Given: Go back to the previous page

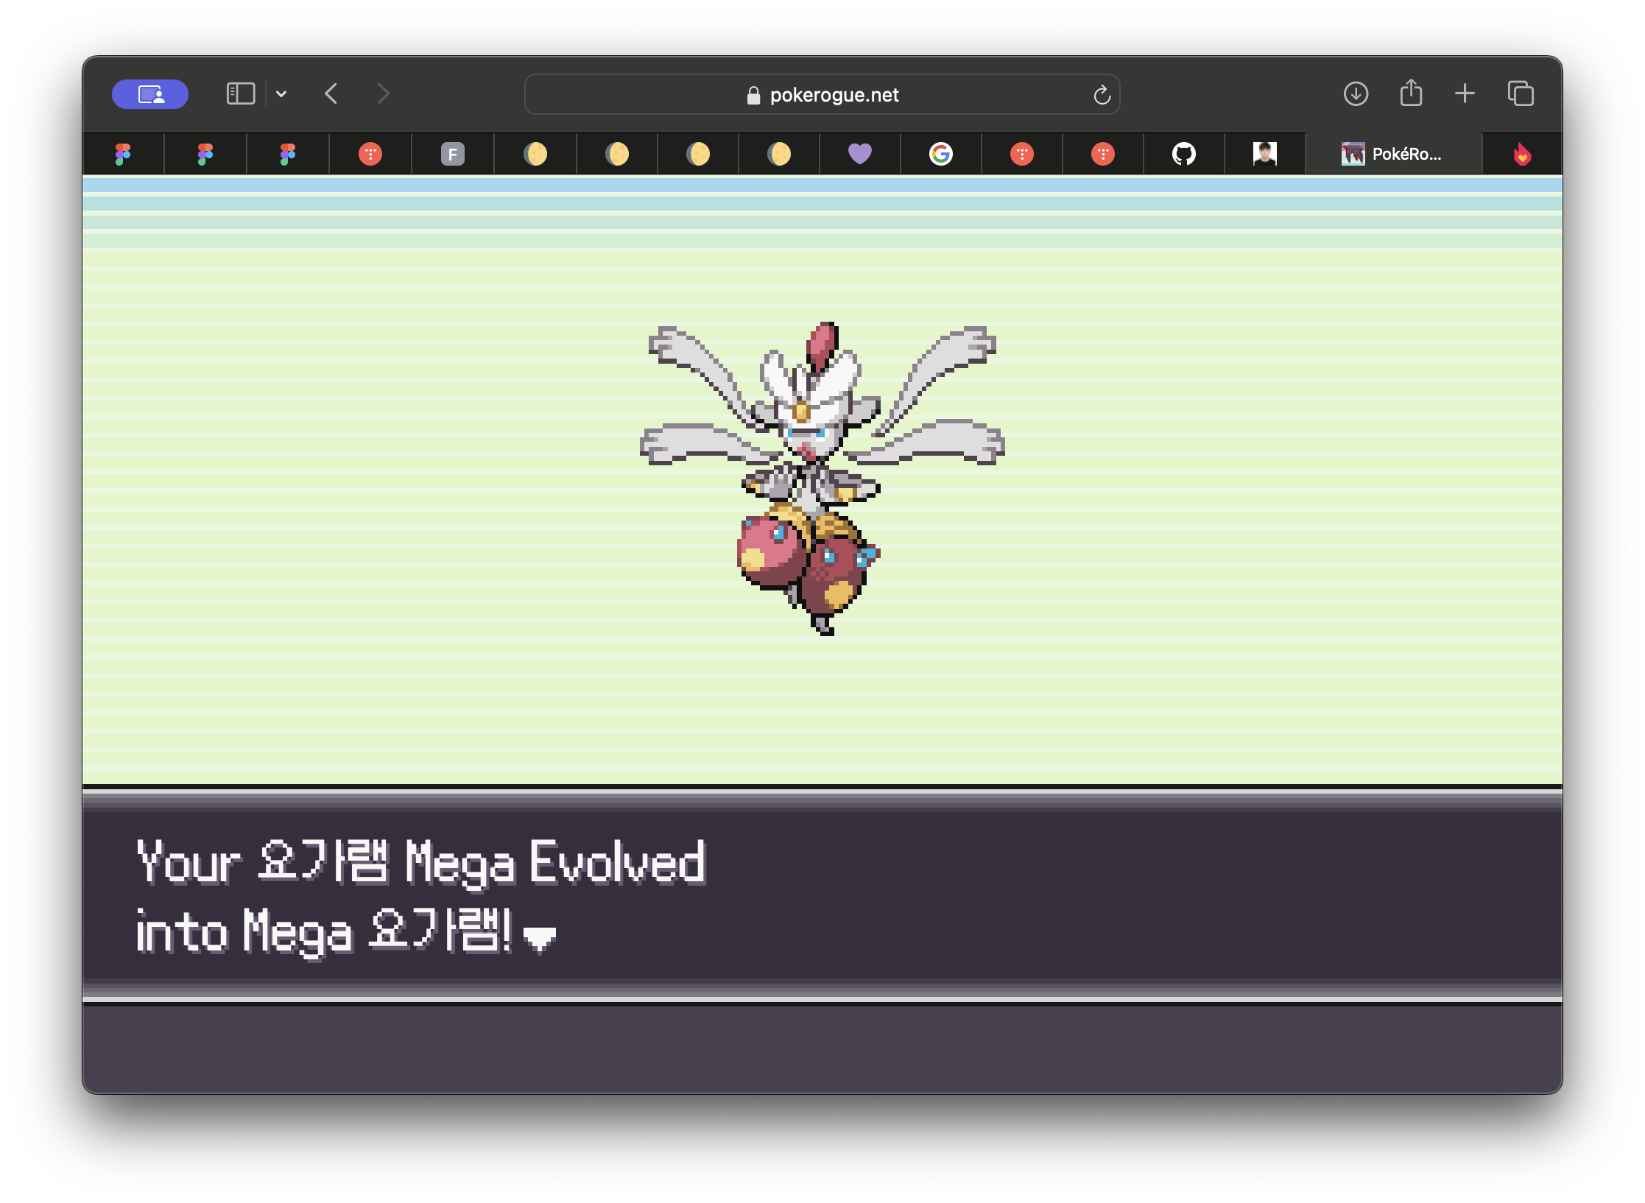Looking at the screenshot, I should 331,94.
